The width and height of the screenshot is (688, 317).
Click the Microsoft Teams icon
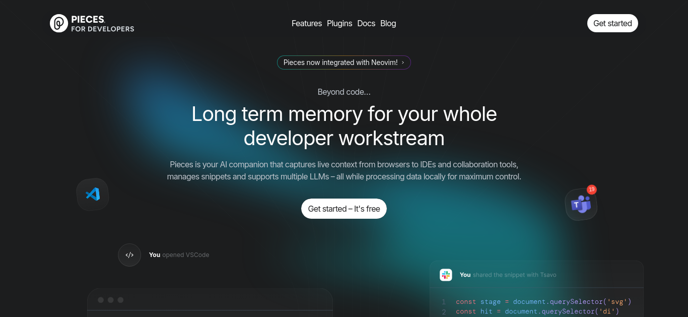point(581,205)
